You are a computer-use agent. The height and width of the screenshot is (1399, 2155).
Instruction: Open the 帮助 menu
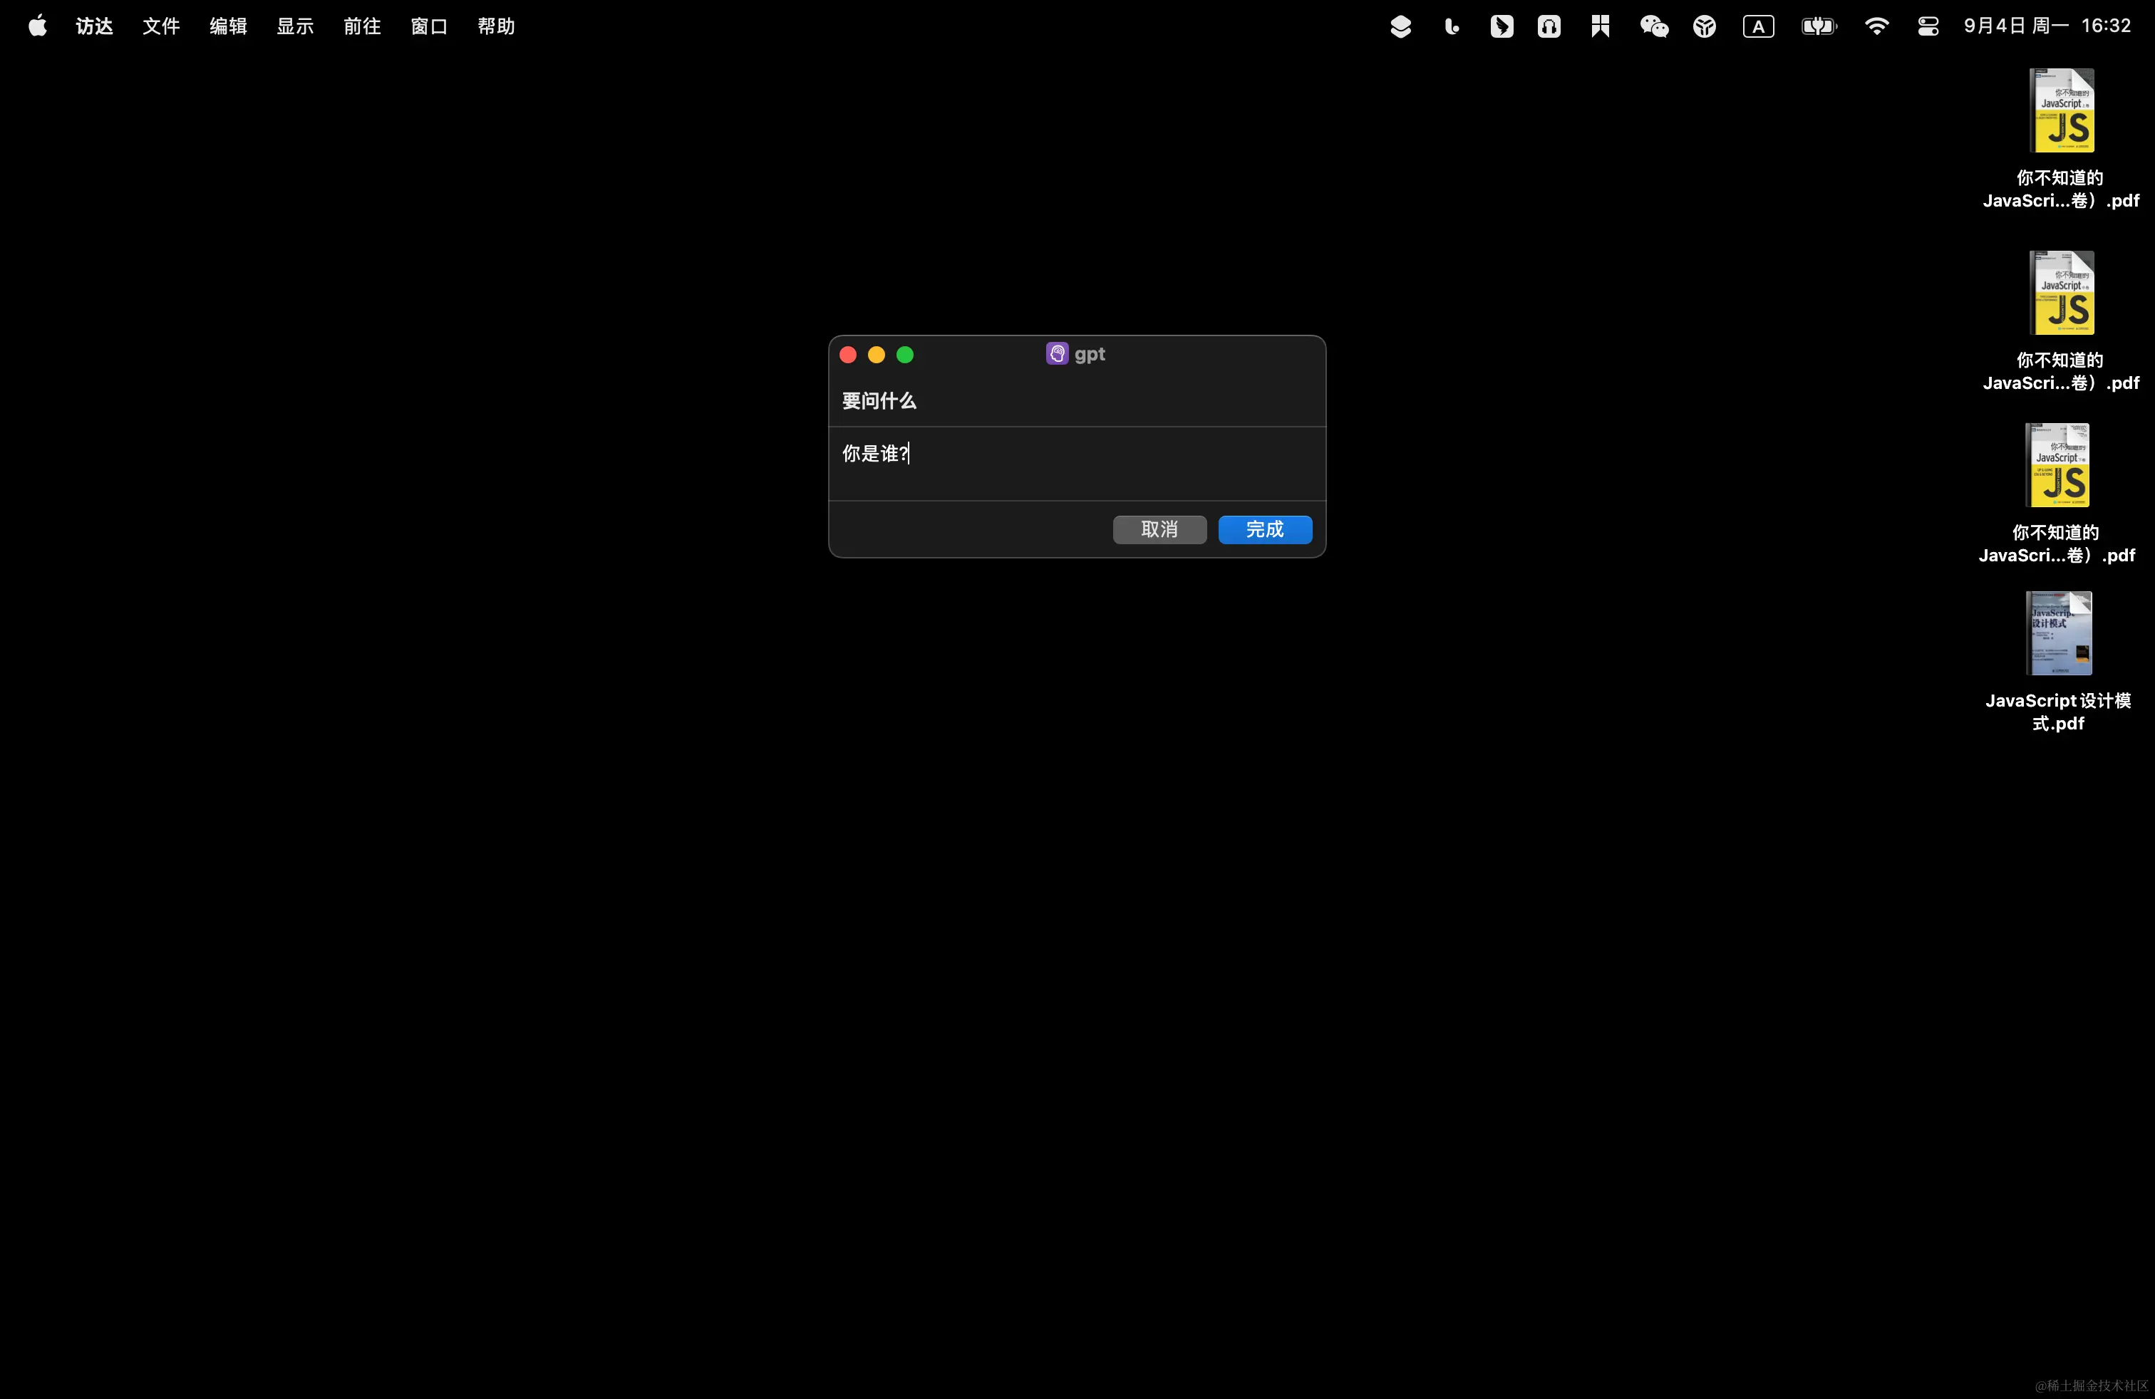495,26
